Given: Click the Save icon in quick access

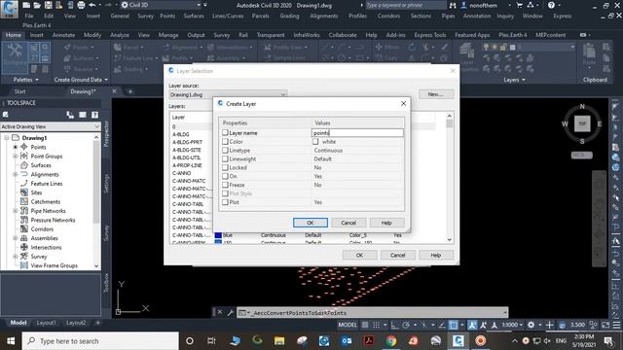Looking at the screenshot, I should click(48, 5).
